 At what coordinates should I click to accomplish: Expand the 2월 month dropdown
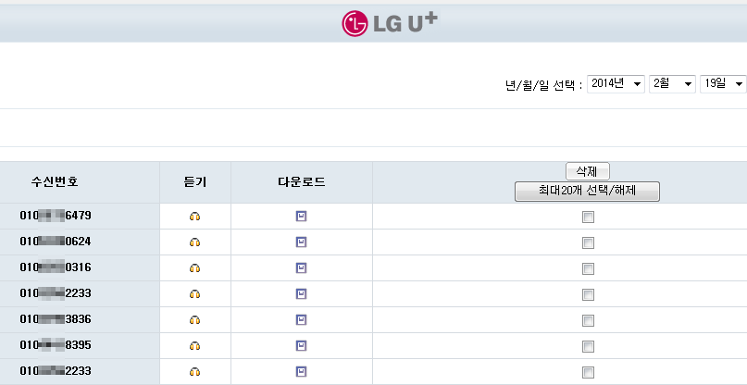pos(672,84)
